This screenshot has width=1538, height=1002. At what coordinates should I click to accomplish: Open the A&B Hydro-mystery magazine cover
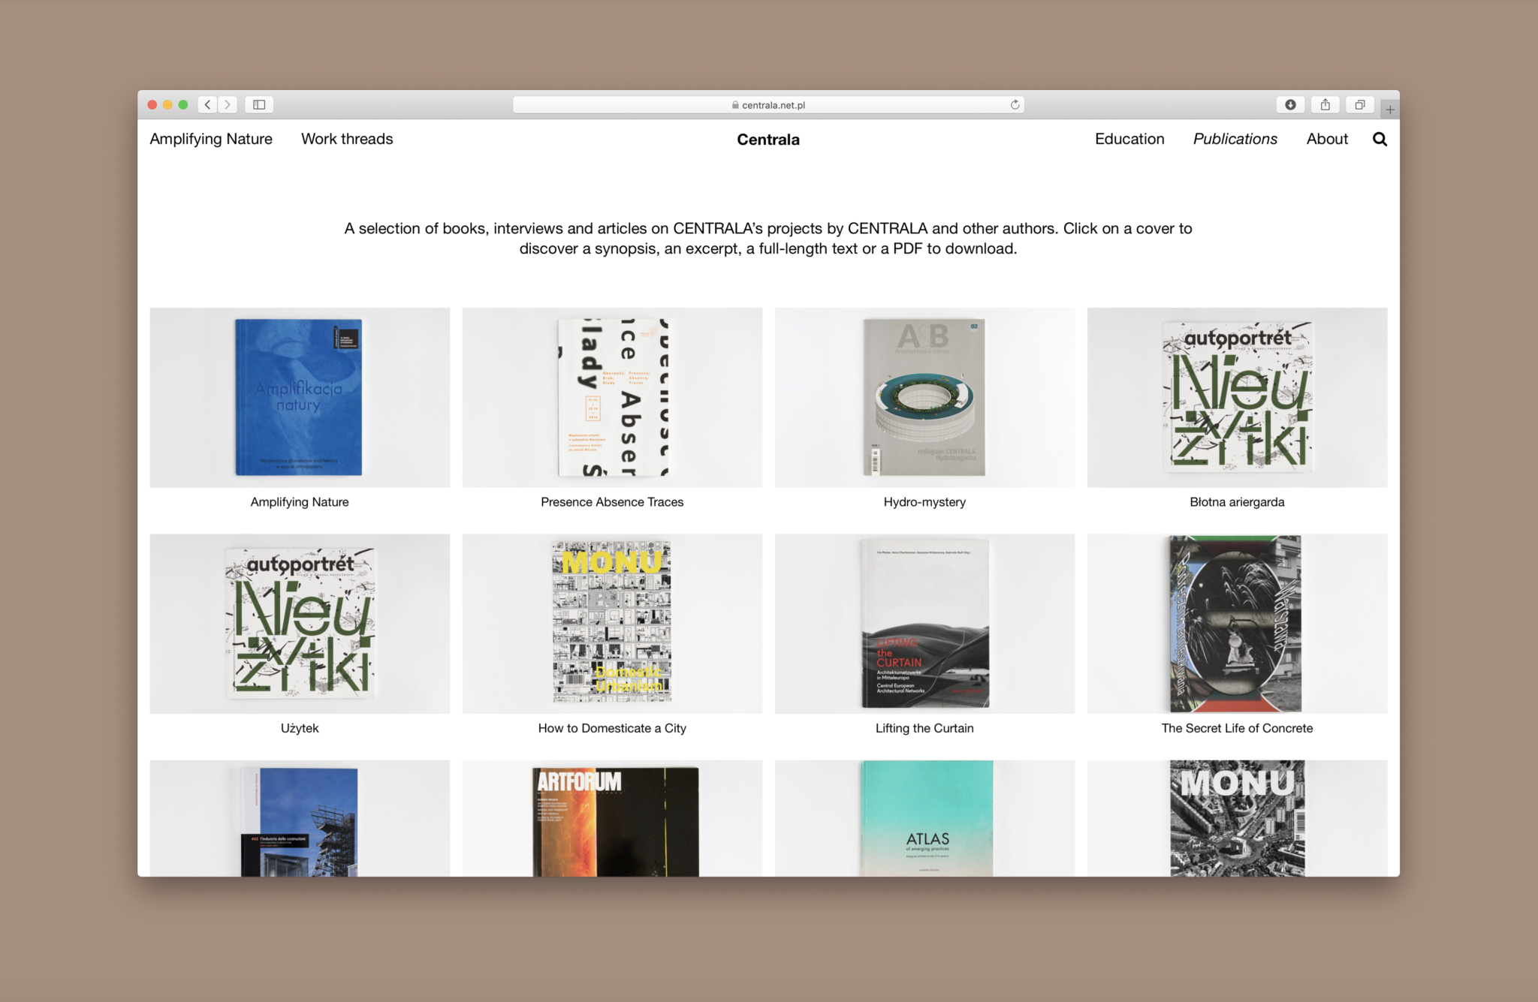(x=924, y=397)
